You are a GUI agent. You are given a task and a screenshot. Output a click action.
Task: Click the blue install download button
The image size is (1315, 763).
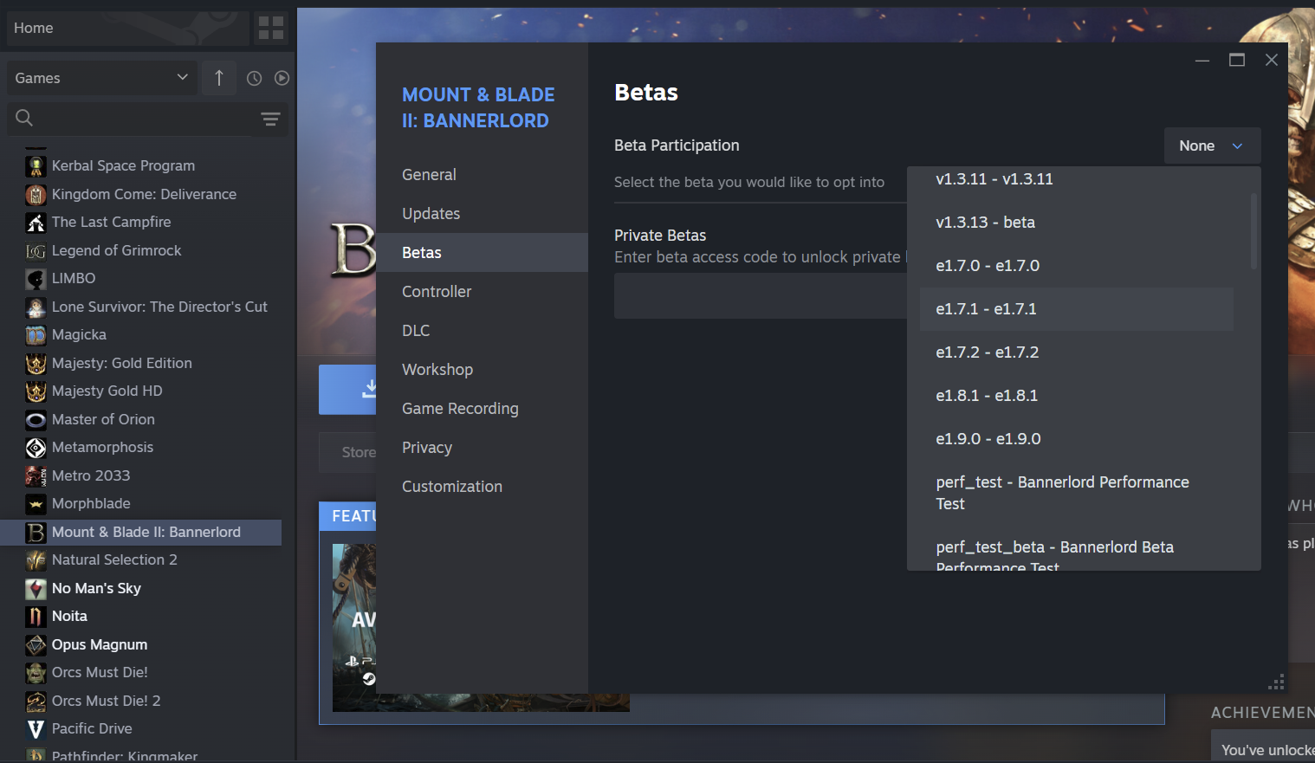pos(348,390)
